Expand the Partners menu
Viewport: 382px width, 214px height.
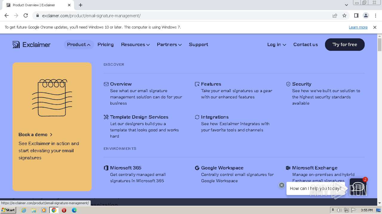coord(169,45)
